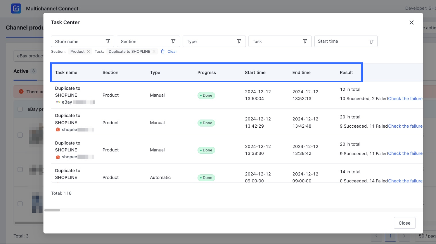Click the Store name filter funnel icon

click(108, 41)
